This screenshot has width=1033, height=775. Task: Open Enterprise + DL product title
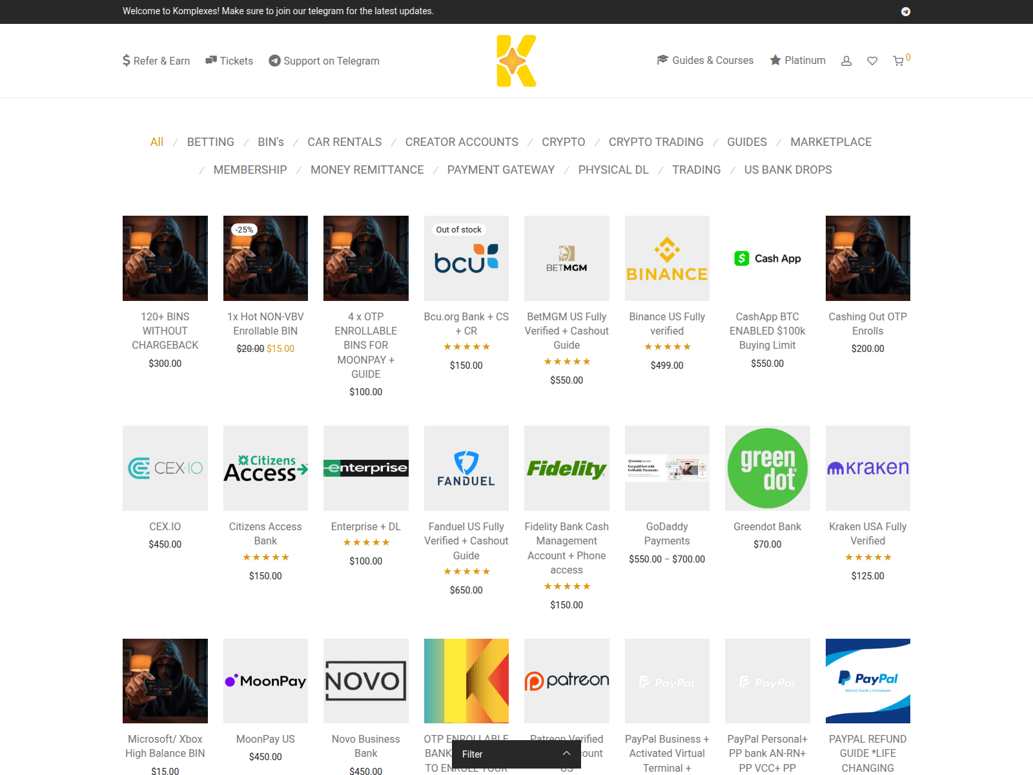366,526
